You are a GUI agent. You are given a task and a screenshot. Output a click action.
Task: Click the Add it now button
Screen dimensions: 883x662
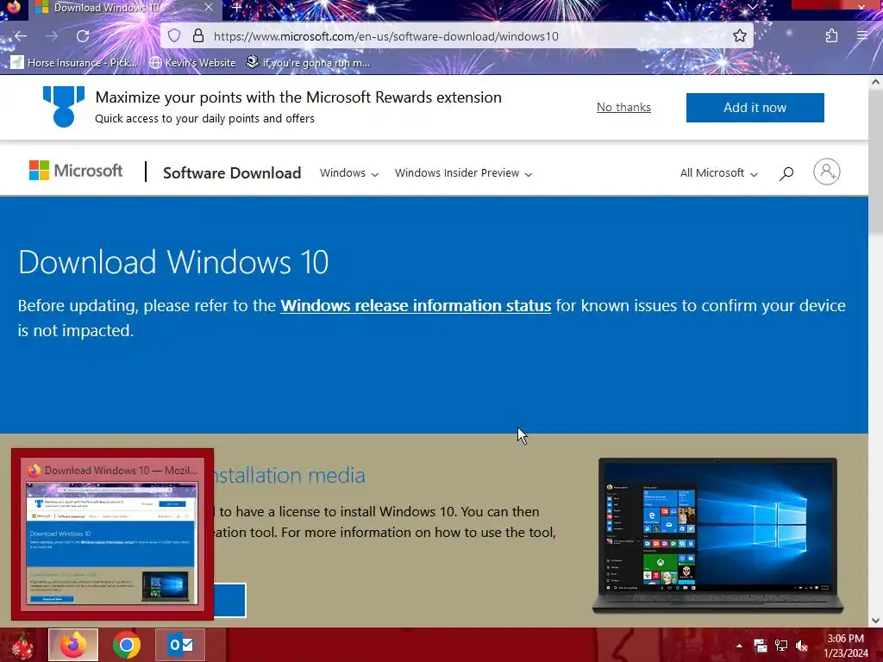pyautogui.click(x=755, y=108)
